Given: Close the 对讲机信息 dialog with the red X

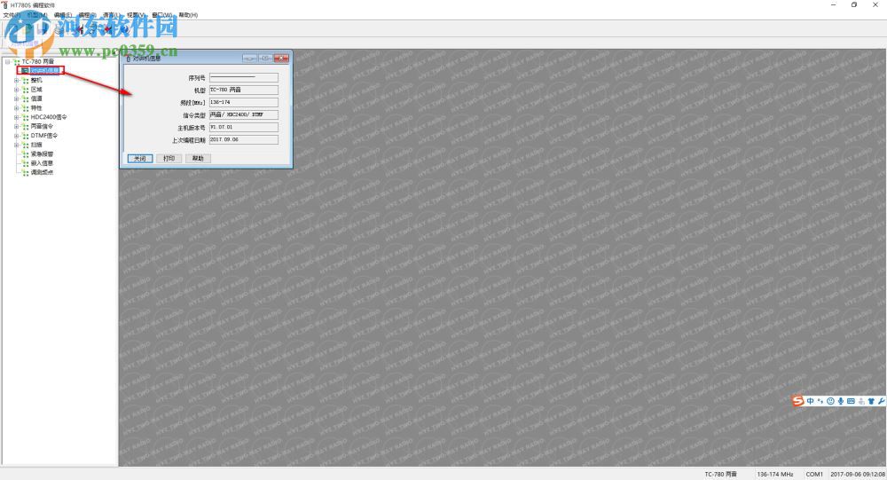Looking at the screenshot, I should click(281, 59).
